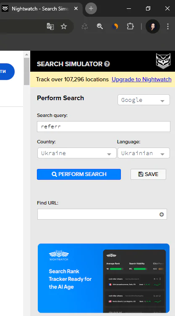
Task: Open Chrome three-dot menu
Action: click(x=168, y=26)
